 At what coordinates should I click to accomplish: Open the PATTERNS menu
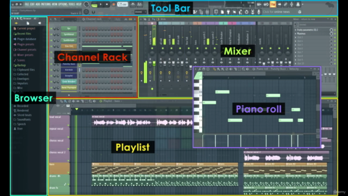[46, 4]
